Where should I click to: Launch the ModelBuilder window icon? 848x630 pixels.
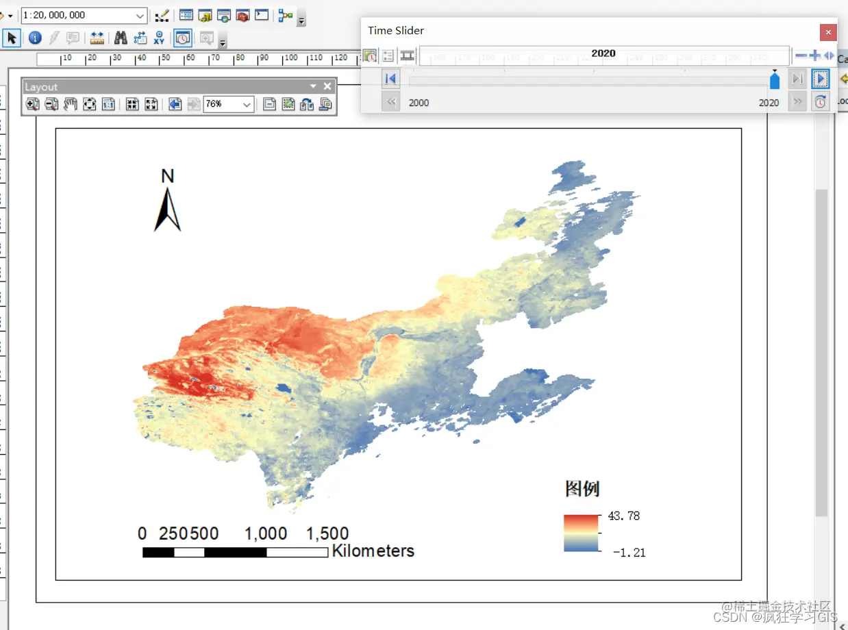pyautogui.click(x=286, y=15)
